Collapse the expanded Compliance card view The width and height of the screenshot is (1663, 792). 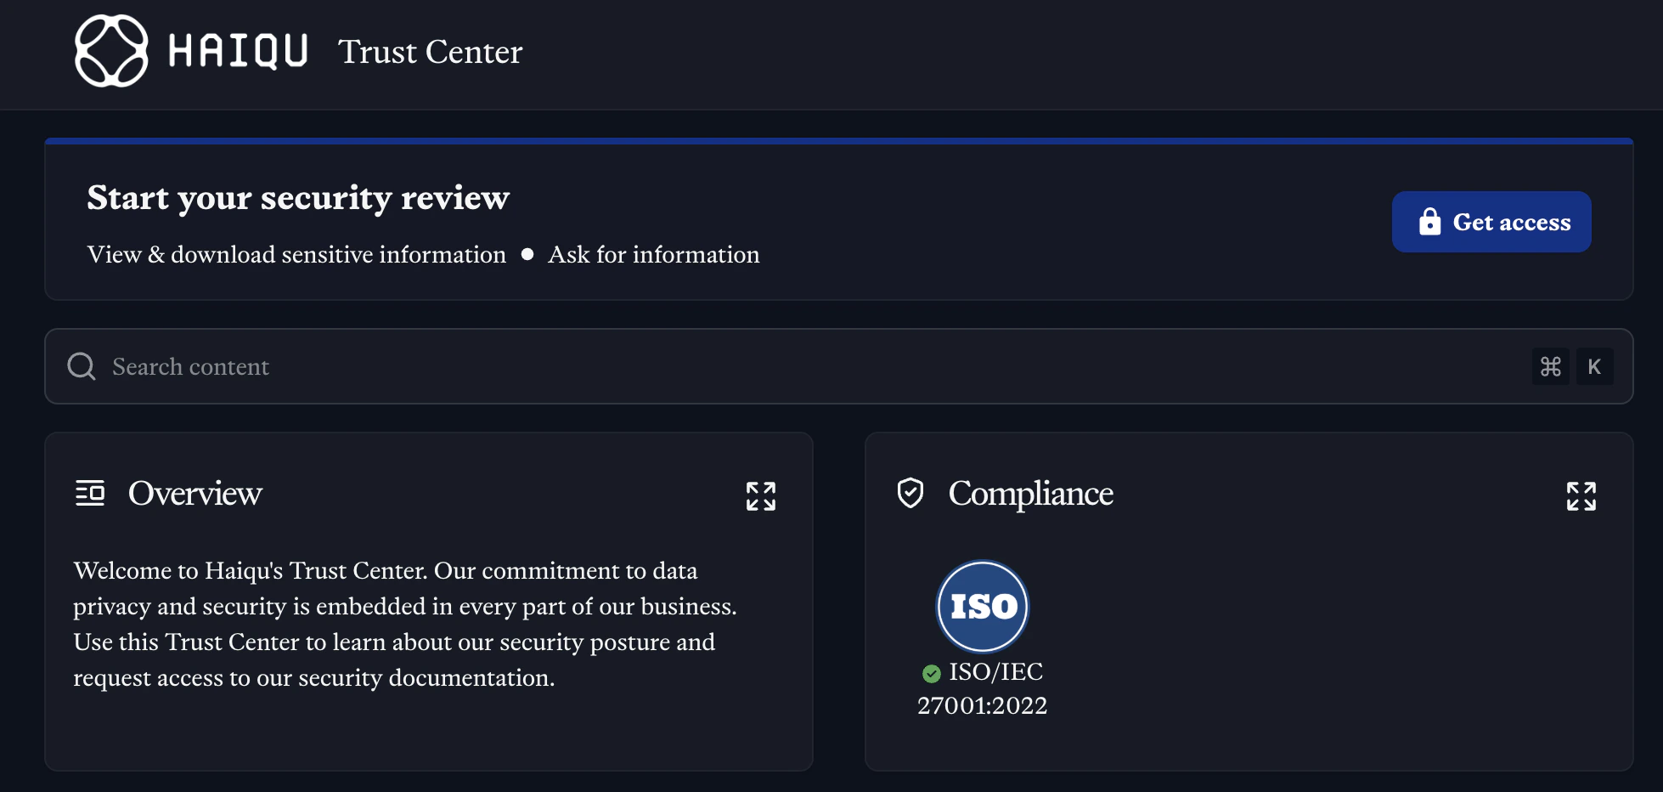(x=1581, y=495)
